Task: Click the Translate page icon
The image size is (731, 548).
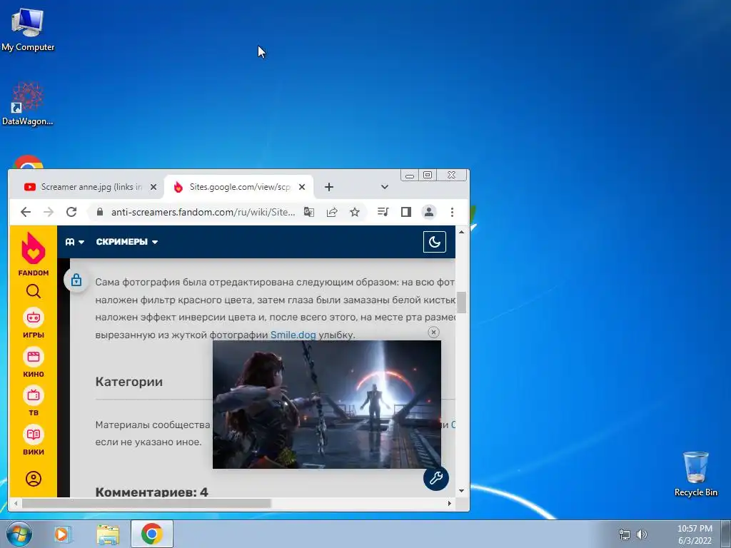Action: pyautogui.click(x=308, y=212)
